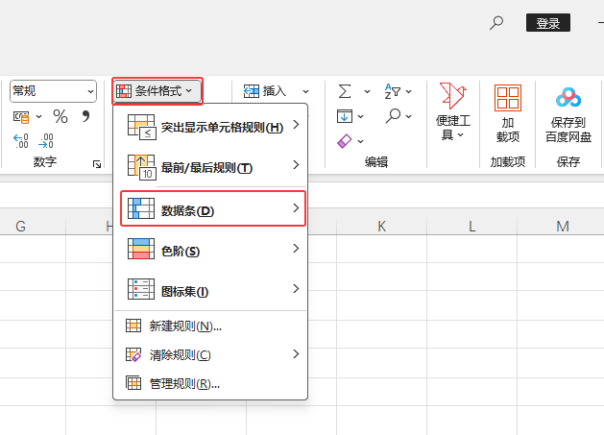
Task: Increase decimal places
Action: point(20,140)
